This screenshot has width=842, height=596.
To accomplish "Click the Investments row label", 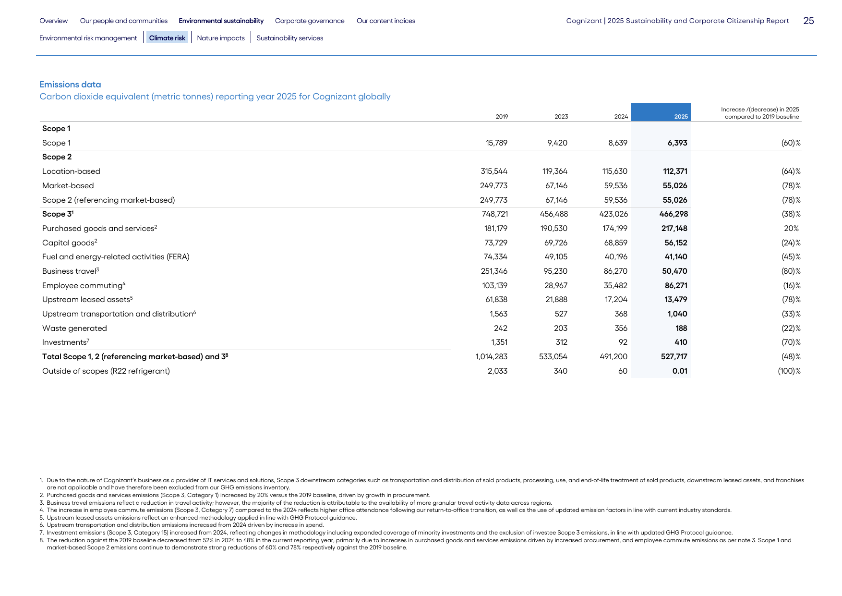I will (66, 342).
